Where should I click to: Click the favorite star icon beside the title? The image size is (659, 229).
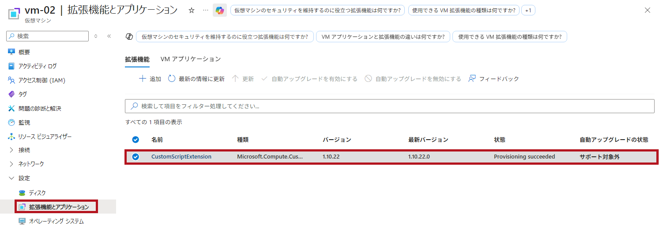(x=191, y=10)
